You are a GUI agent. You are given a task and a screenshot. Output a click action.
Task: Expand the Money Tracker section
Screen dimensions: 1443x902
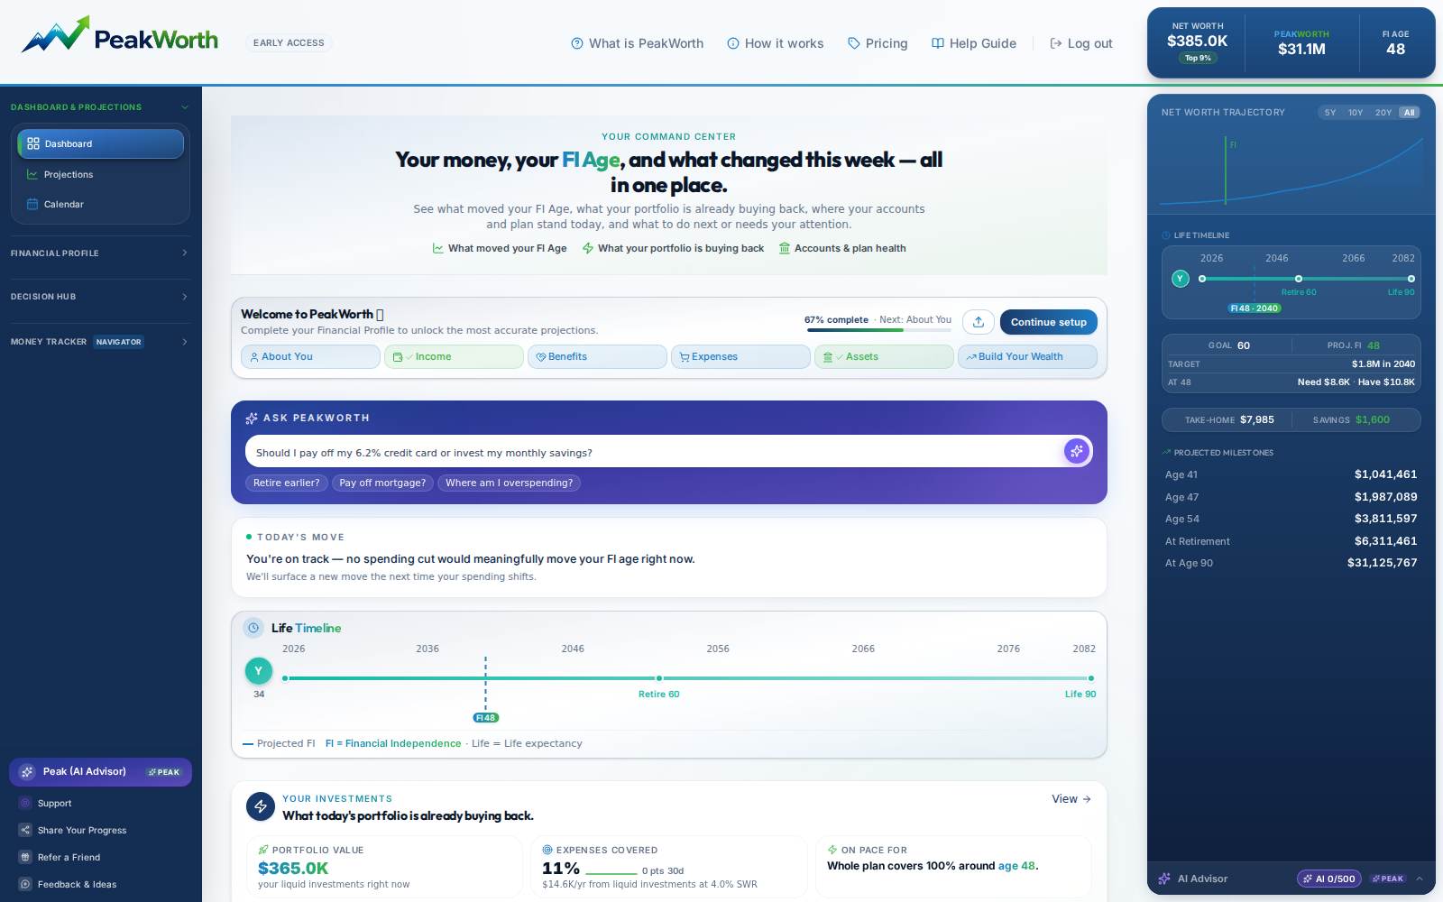tap(100, 342)
